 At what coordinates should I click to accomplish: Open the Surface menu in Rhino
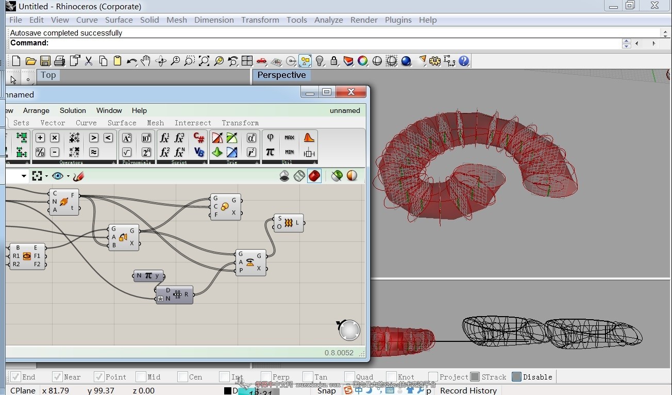point(119,20)
